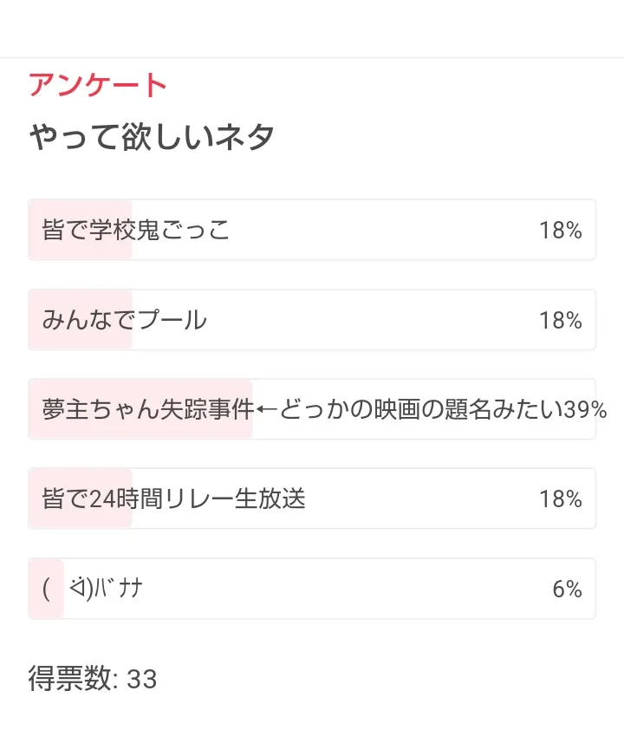Click the 6% result percentage
Screen dimensions: 624x743
[x=567, y=590]
